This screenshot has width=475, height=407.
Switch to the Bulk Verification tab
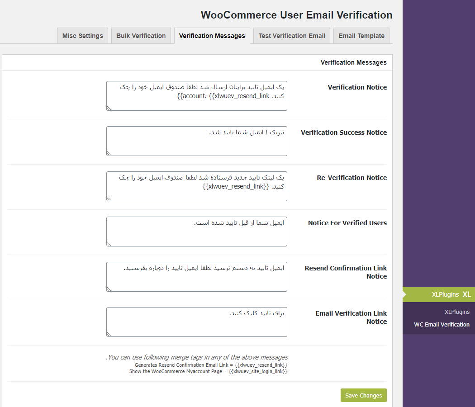(x=141, y=36)
